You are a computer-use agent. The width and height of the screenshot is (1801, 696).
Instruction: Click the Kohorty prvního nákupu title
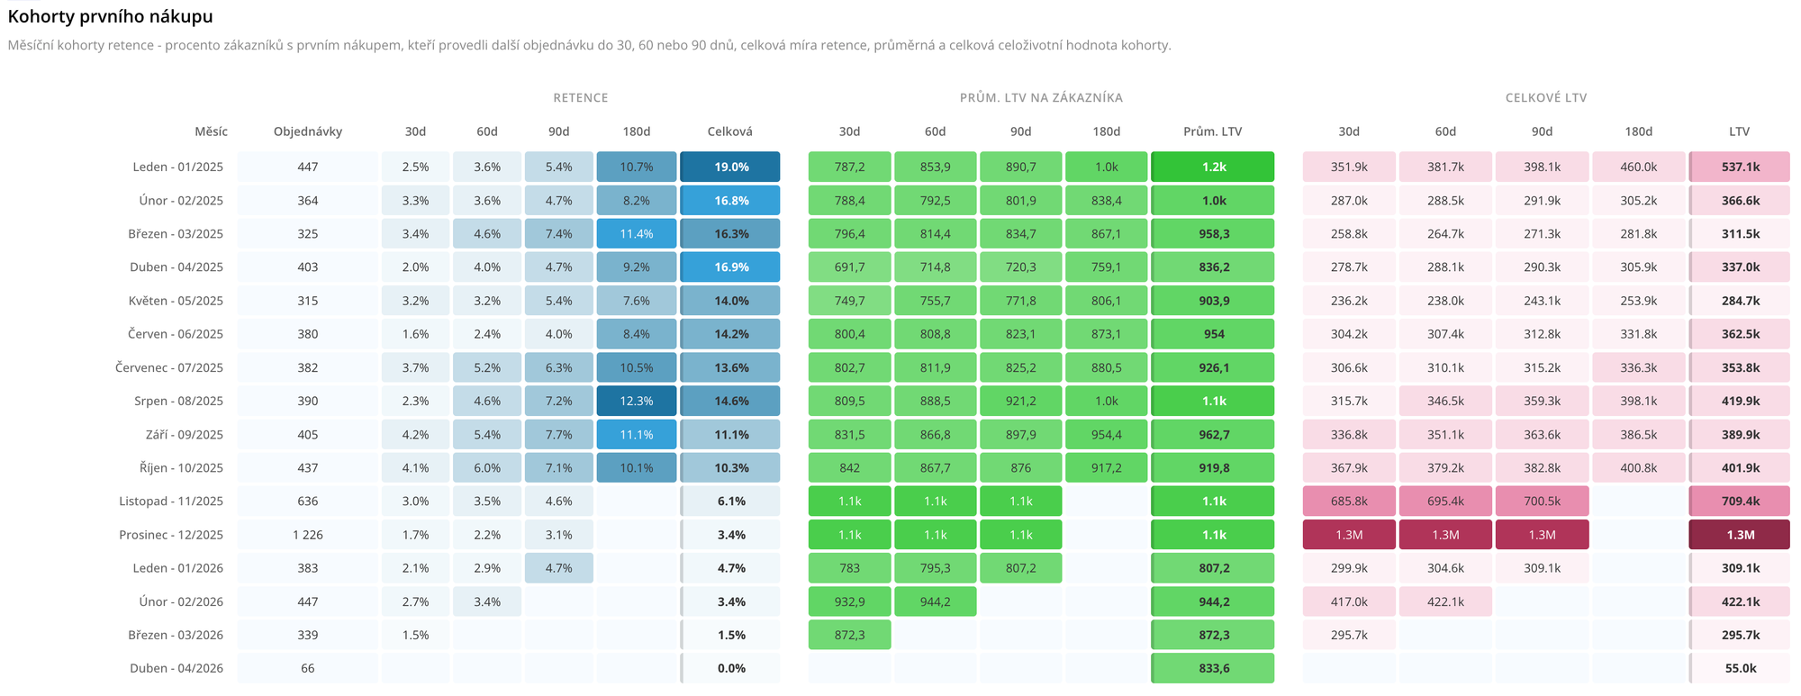click(x=111, y=16)
